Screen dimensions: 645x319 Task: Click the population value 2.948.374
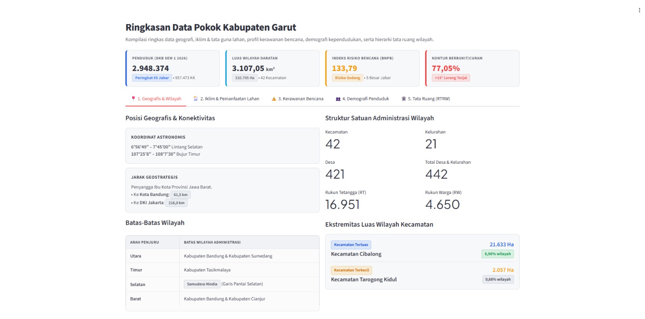[x=150, y=68]
